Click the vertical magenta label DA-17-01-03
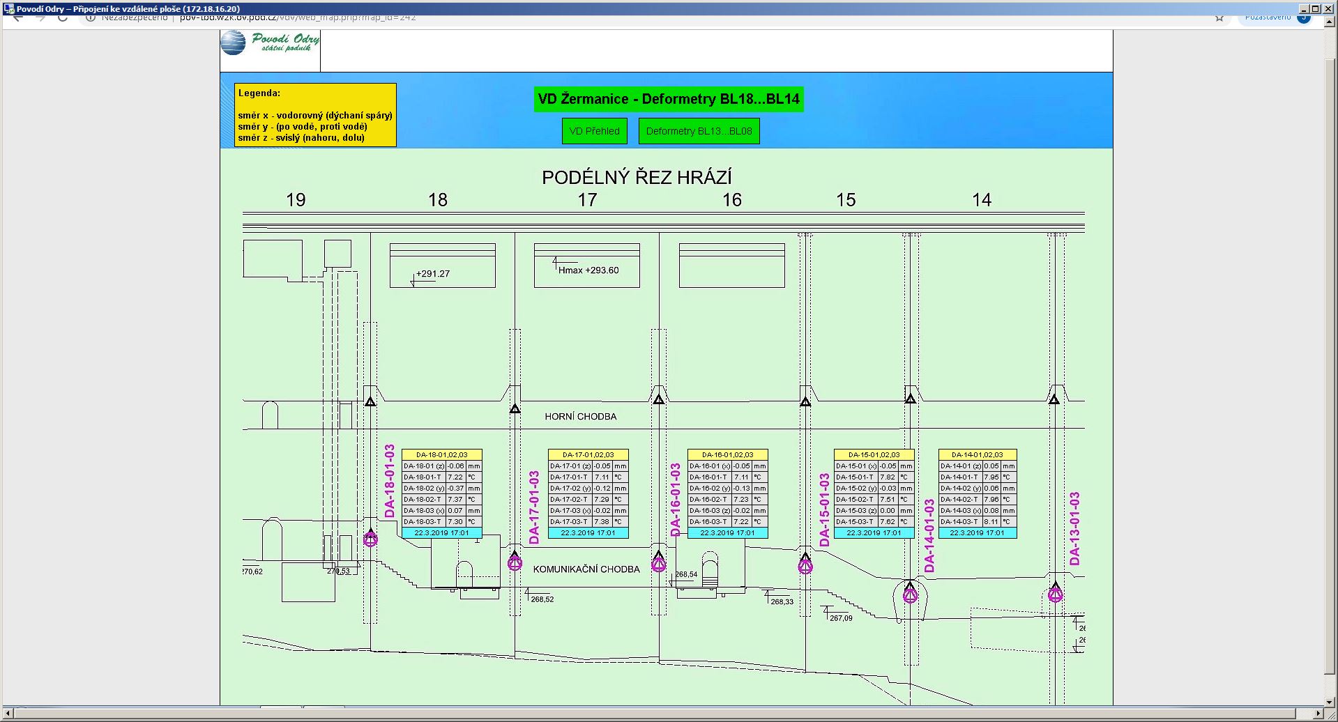 coord(534,507)
